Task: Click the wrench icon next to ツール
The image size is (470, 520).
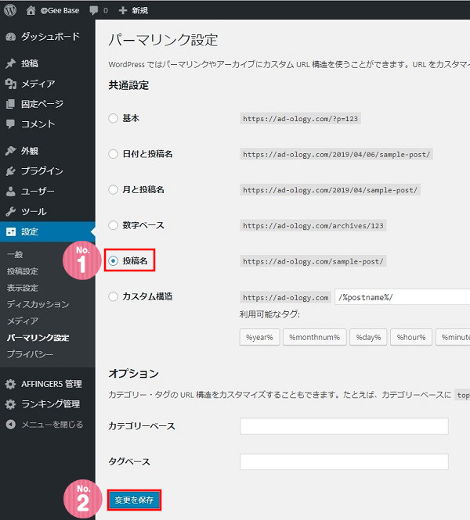Action: (11, 212)
